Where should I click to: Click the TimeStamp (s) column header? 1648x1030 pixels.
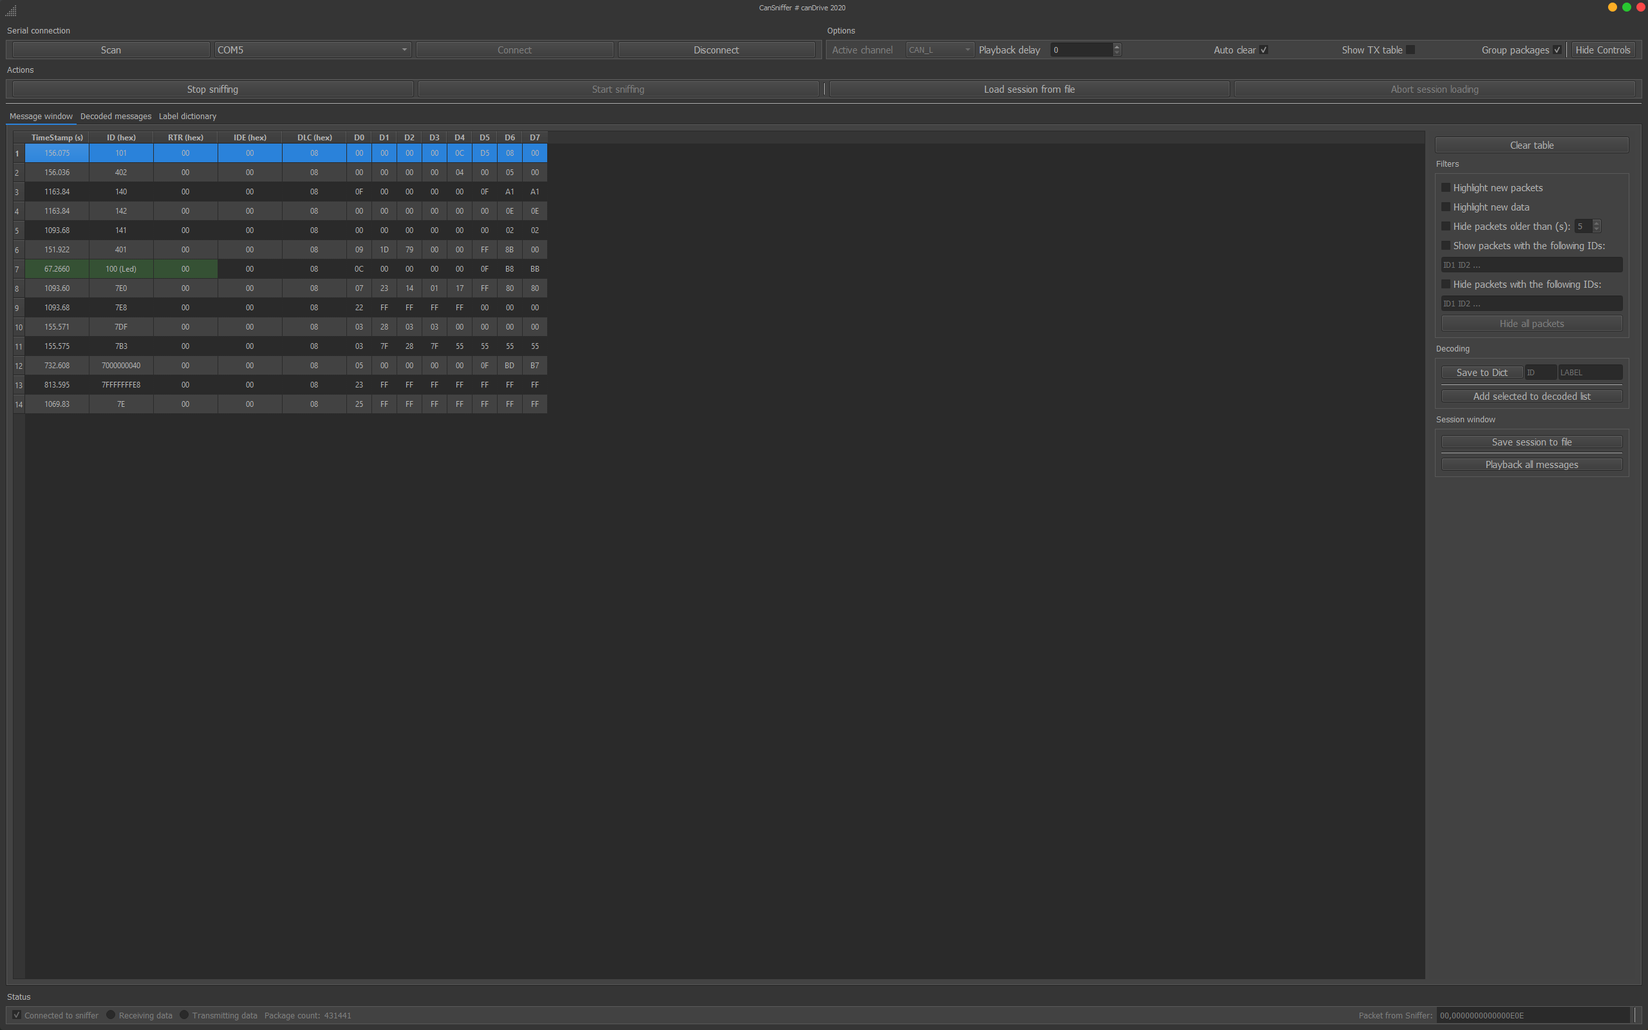coord(57,138)
